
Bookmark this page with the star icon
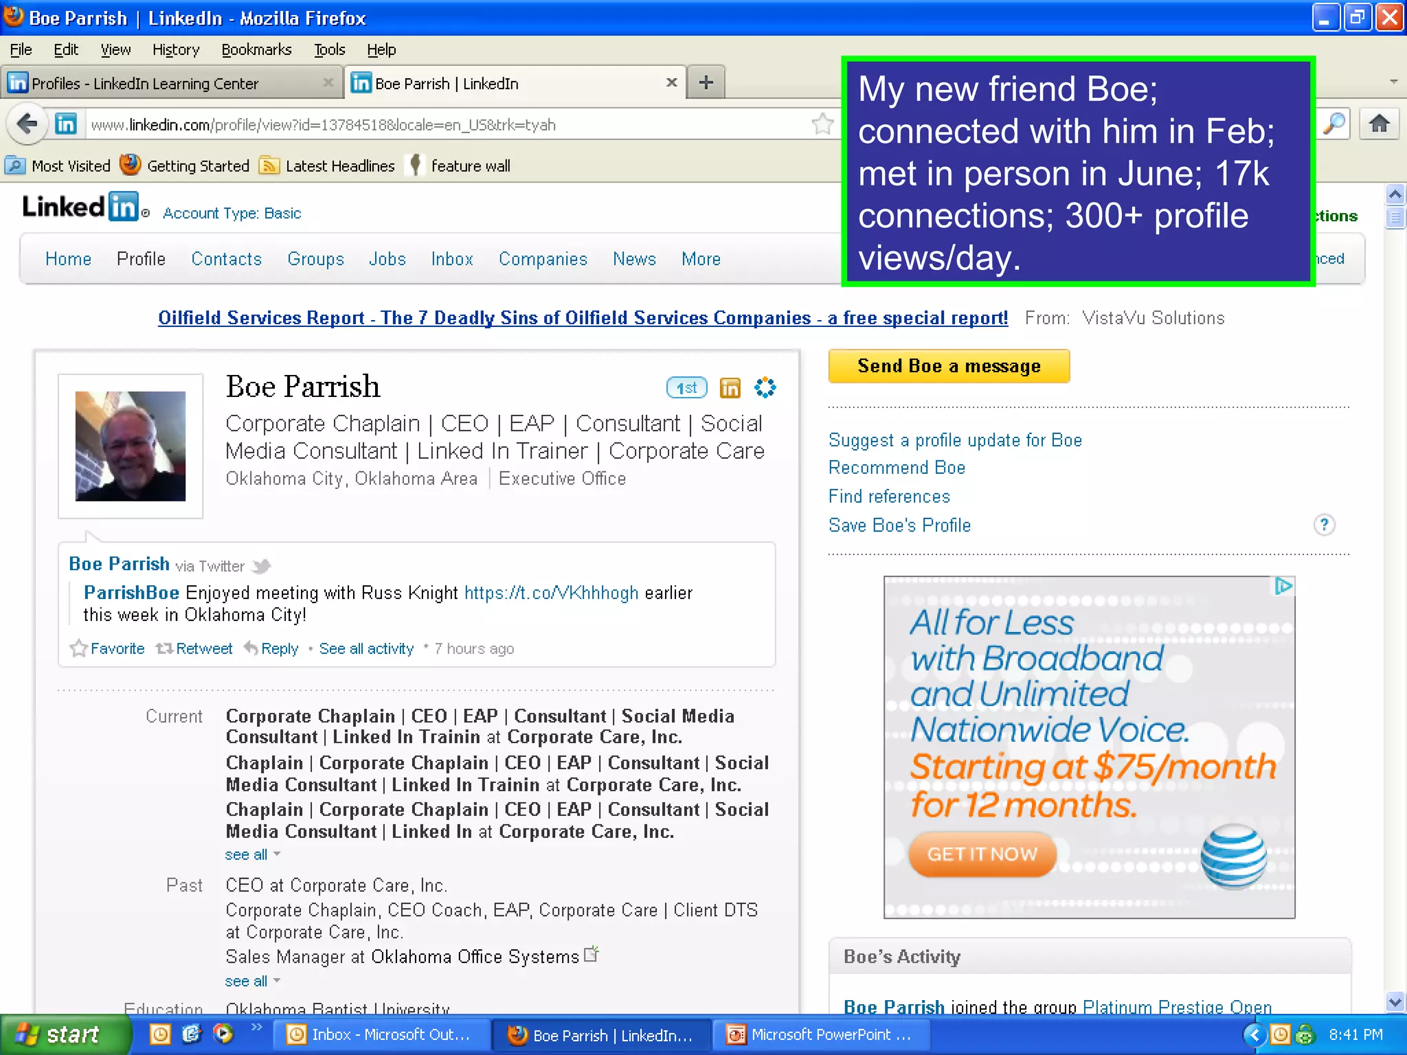pos(822,124)
